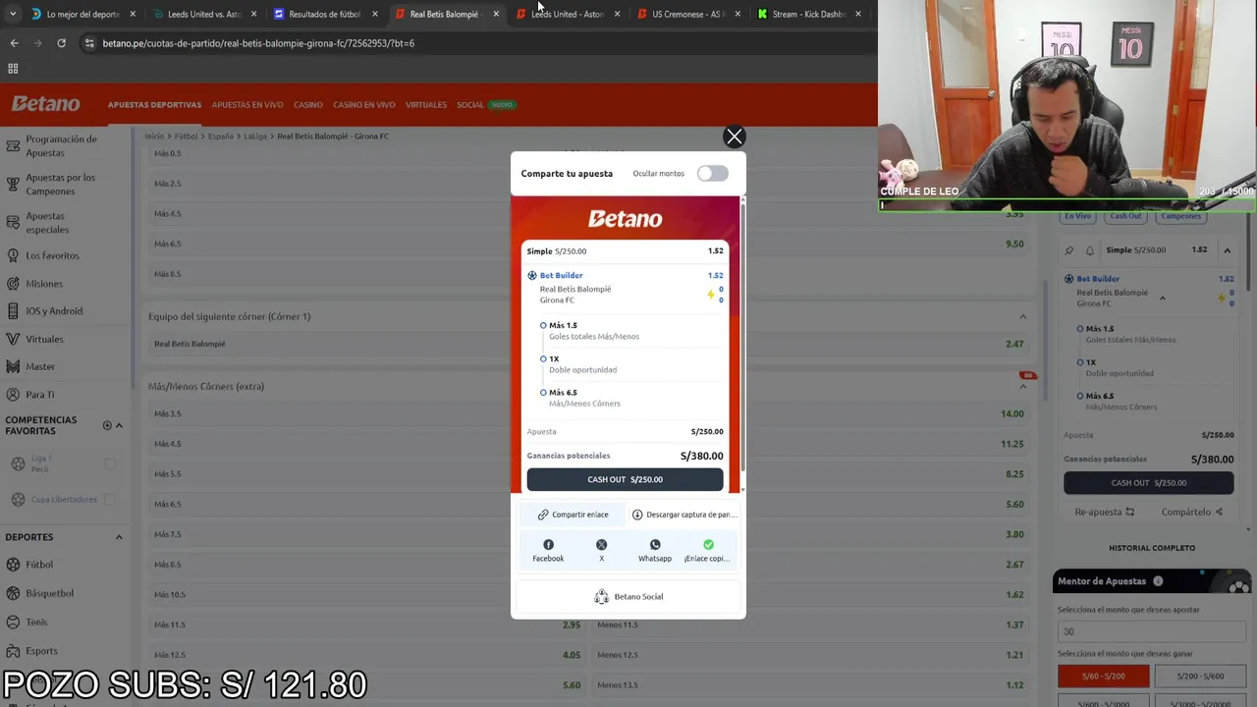Share bet on X (Twitter) icon
Screen dimensions: 1257x707
click(601, 545)
